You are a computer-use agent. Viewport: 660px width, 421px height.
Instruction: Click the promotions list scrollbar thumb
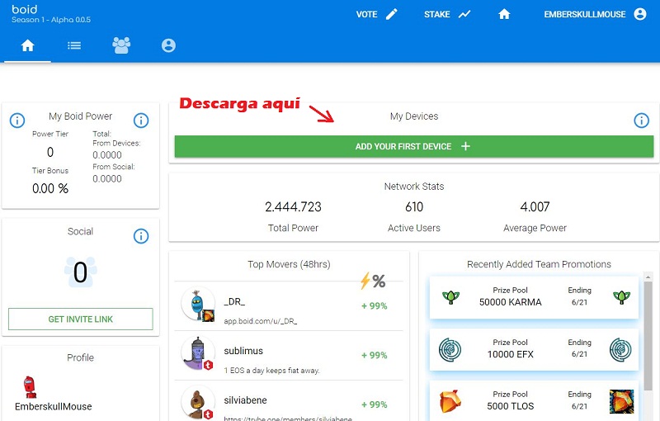point(648,336)
